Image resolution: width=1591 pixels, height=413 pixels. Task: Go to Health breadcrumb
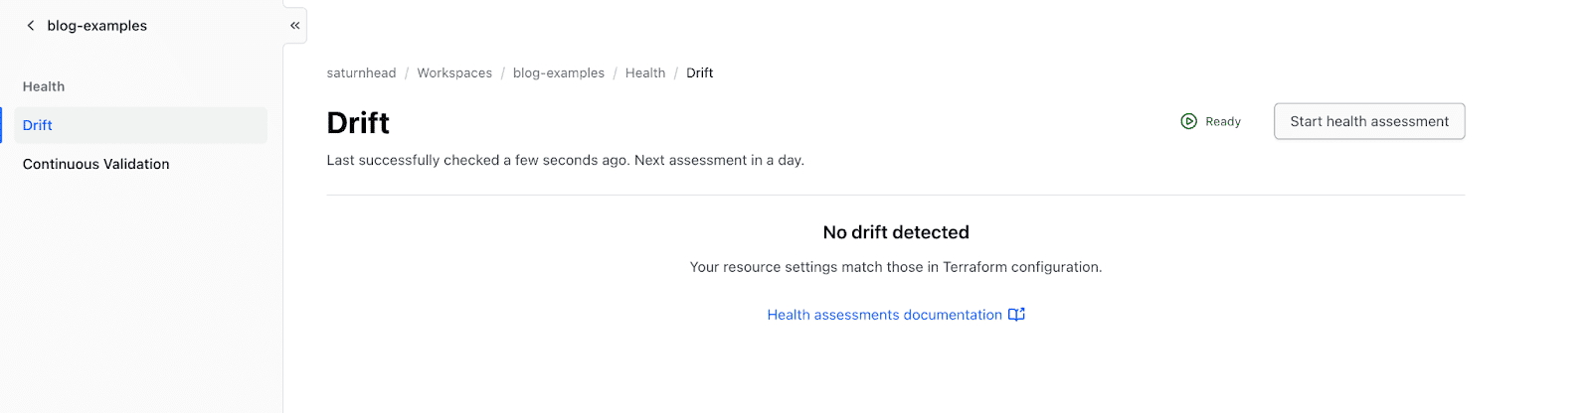click(x=645, y=73)
